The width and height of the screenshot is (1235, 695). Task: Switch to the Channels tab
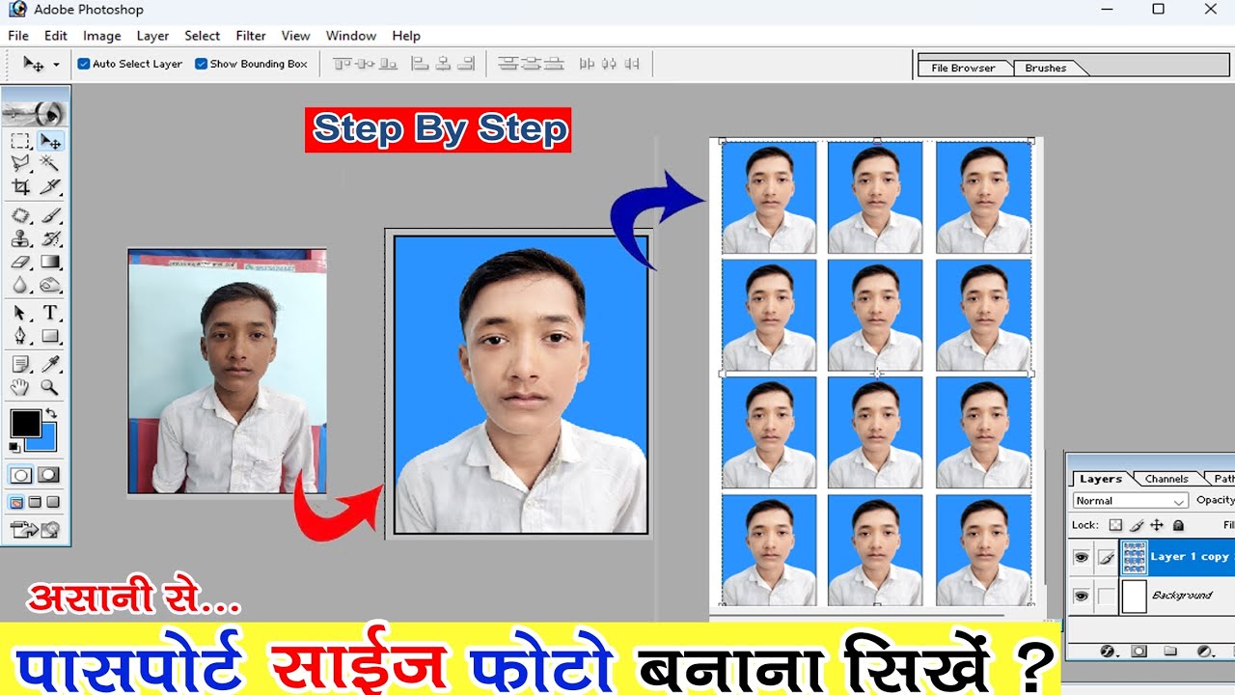1166,479
